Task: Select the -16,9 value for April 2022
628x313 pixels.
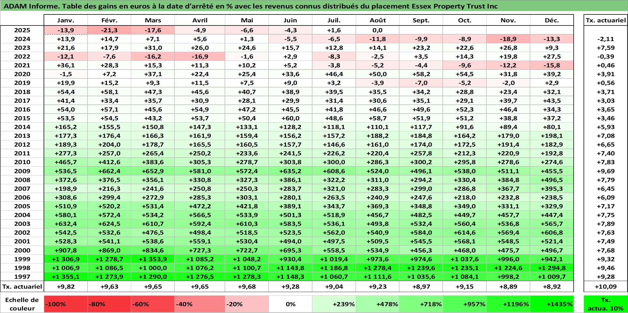Action: [200, 57]
